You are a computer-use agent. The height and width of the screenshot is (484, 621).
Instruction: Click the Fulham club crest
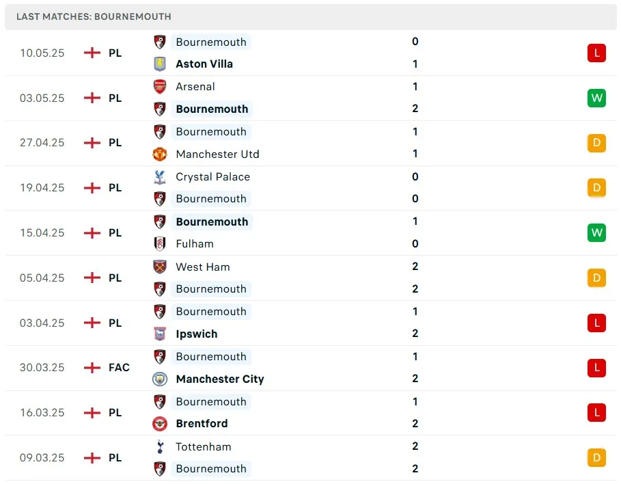click(x=160, y=244)
